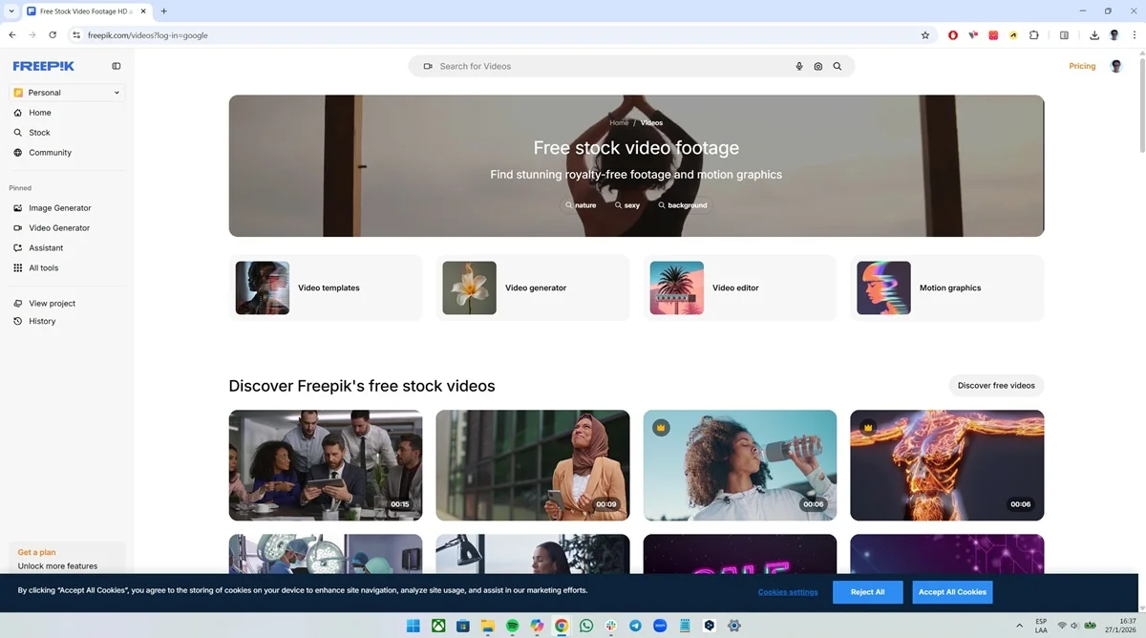The width and height of the screenshot is (1146, 638).
Task: Open the Community section
Action: [x=49, y=152]
